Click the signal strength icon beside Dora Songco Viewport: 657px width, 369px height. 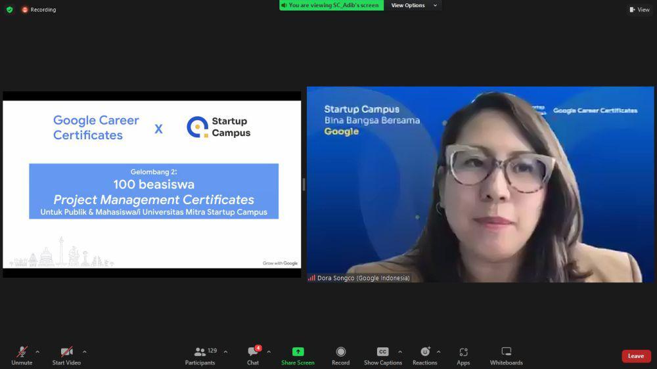click(x=311, y=278)
